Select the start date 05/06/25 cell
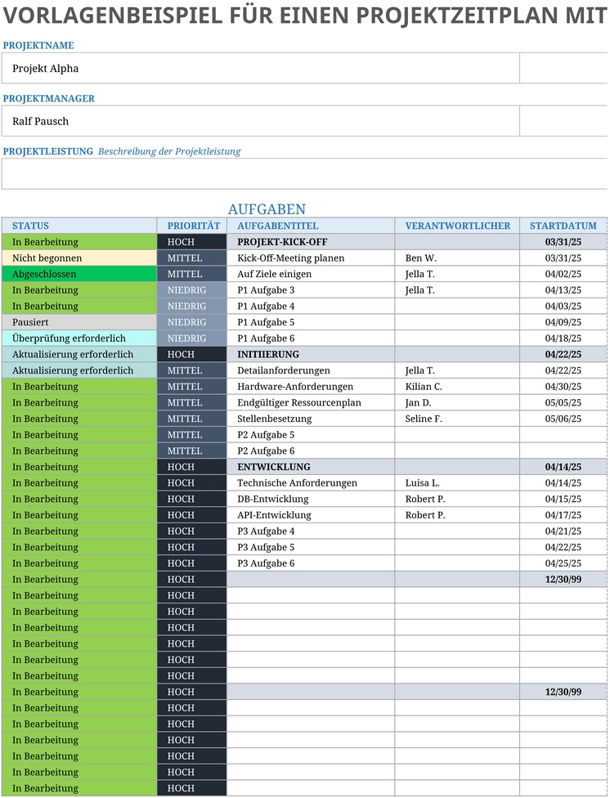610x798 pixels. (563, 419)
